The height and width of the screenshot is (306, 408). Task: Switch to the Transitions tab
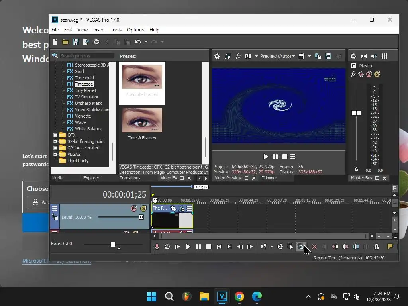click(130, 178)
